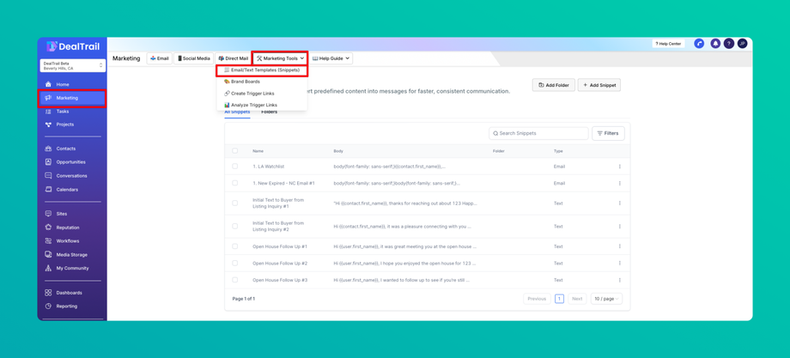The width and height of the screenshot is (790, 358).
Task: Click the Type column header
Action: coord(558,151)
